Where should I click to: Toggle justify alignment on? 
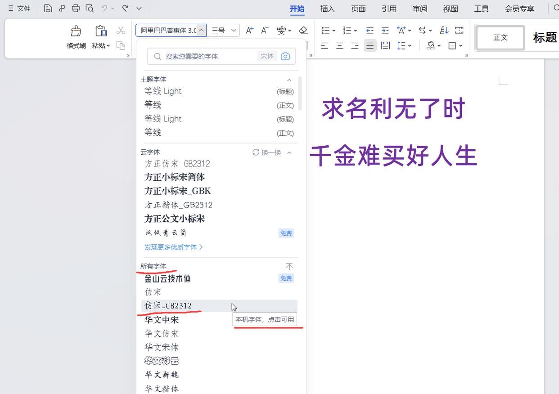coord(370,45)
